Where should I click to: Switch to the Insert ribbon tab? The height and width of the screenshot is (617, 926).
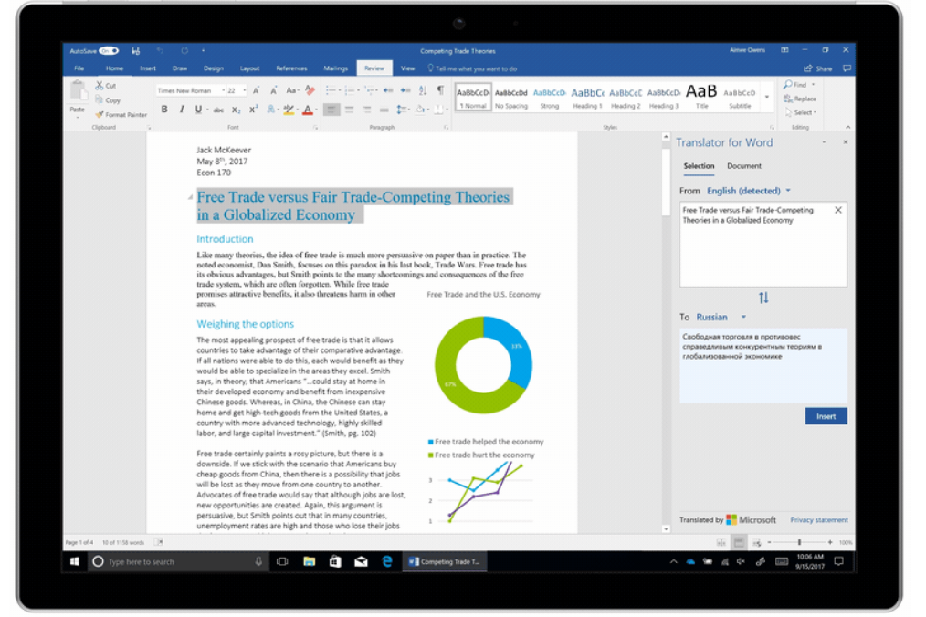point(148,68)
